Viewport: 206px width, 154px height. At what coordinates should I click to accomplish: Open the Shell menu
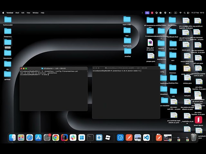17,13
